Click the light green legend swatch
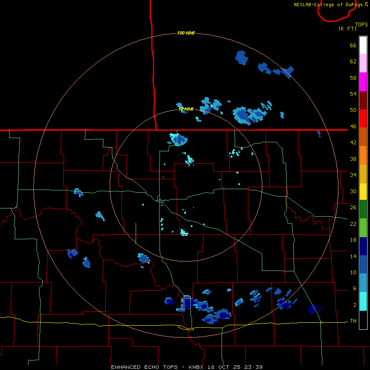Screen dimensions: 370x370 [x=363, y=228]
